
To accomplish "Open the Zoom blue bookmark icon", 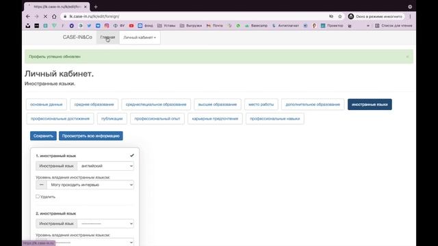I will coord(98,26).
